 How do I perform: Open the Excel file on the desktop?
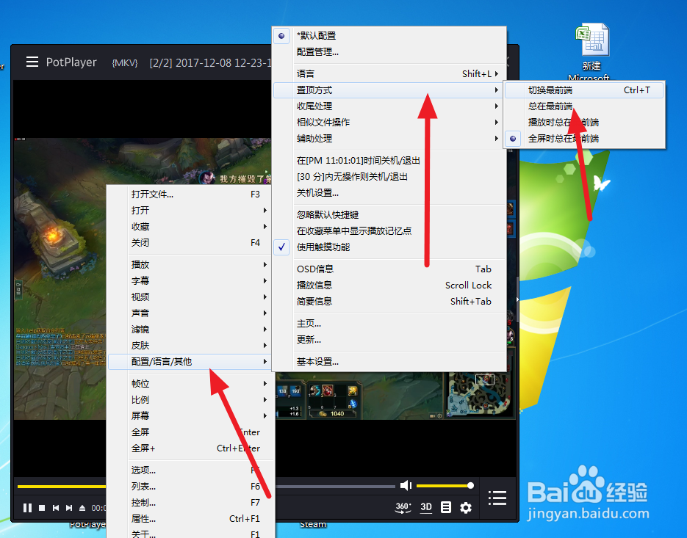point(592,53)
